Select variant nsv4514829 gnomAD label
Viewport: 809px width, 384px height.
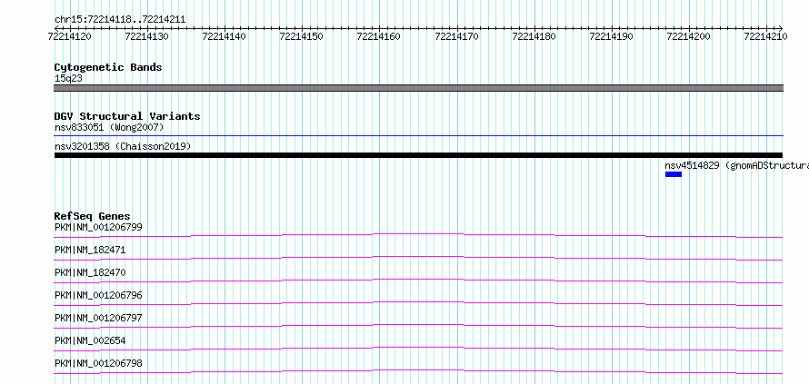coord(737,166)
